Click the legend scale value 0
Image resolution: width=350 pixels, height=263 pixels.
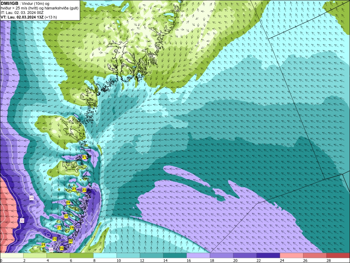coord(1,261)
